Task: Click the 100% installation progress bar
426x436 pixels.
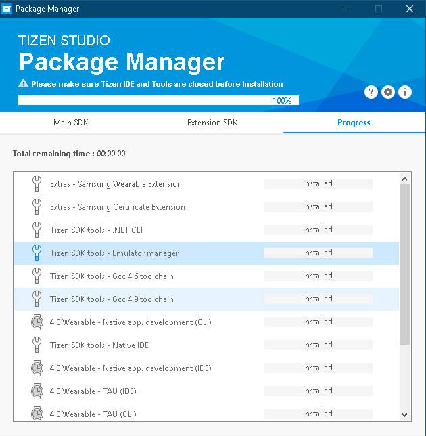Action: 159,100
